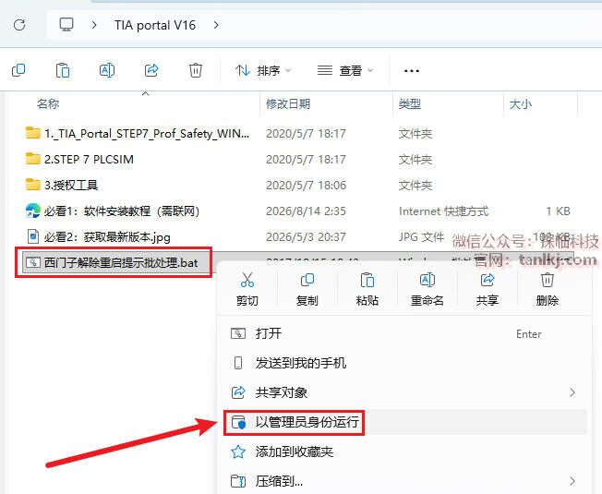
Task: Expand the 共享对象 submenu arrow
Action: point(572,392)
